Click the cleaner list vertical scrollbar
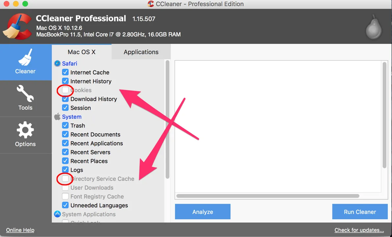The image size is (392, 237). click(x=168, y=119)
